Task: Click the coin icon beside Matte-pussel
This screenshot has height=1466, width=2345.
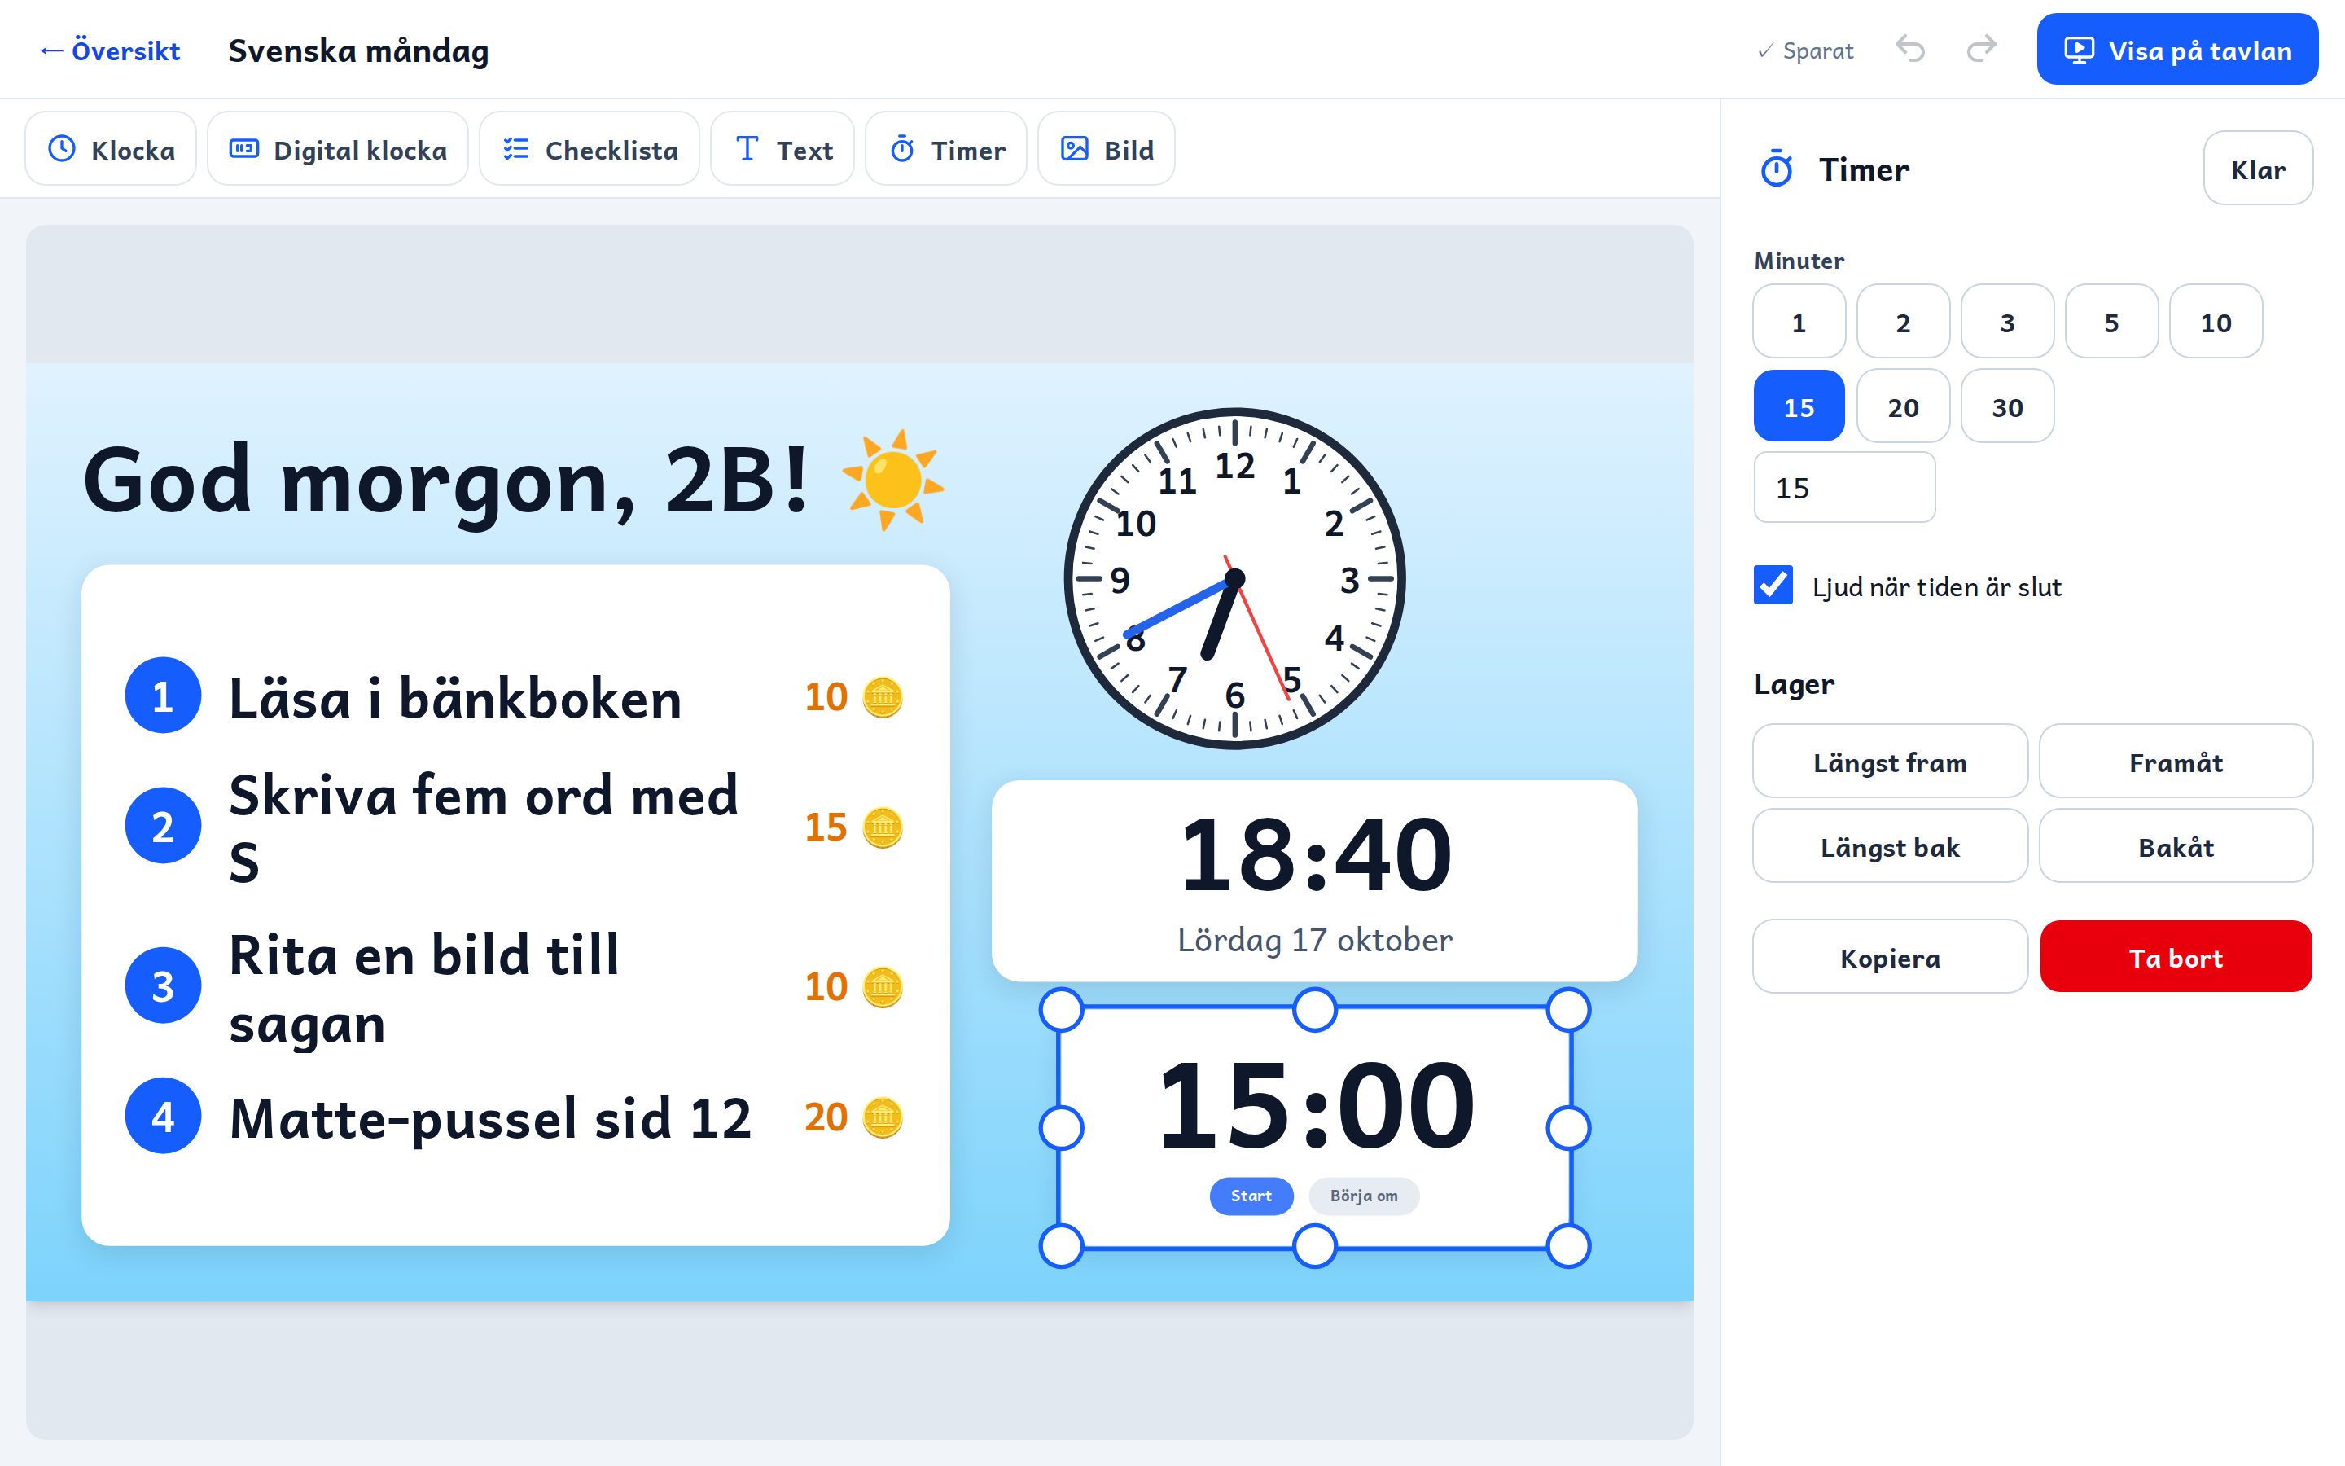Action: [x=882, y=1117]
